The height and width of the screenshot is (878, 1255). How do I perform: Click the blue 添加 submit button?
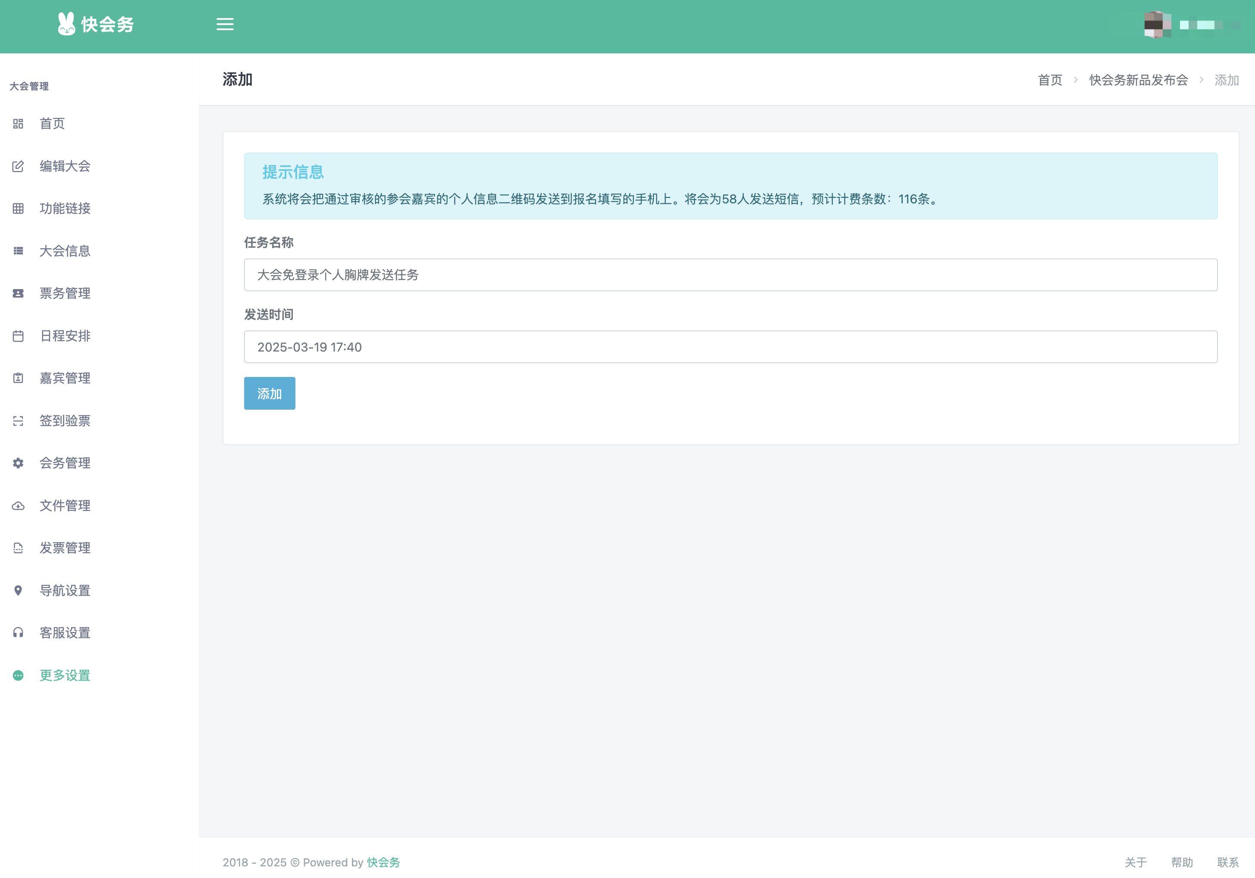[270, 393]
